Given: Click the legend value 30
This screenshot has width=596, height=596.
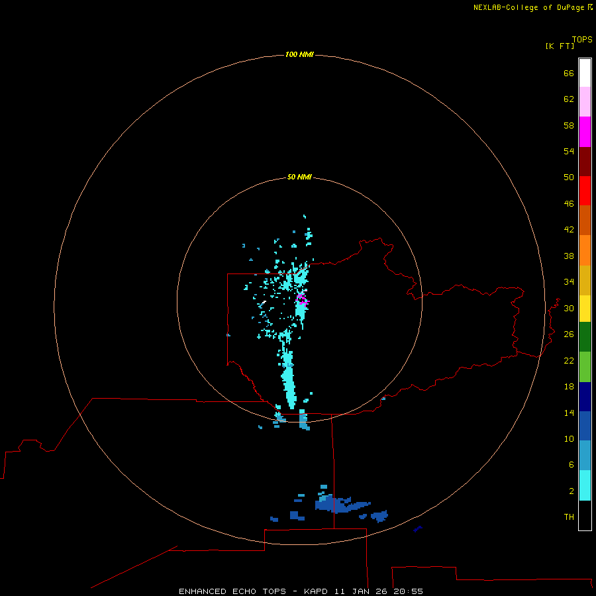Looking at the screenshot, I should [x=569, y=308].
